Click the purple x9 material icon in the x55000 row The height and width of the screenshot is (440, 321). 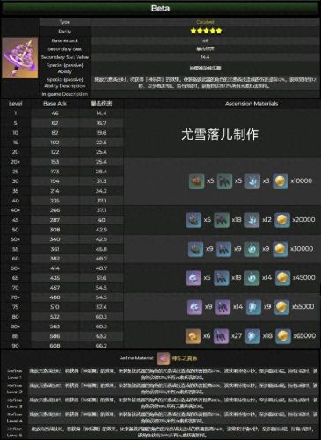coord(194,307)
